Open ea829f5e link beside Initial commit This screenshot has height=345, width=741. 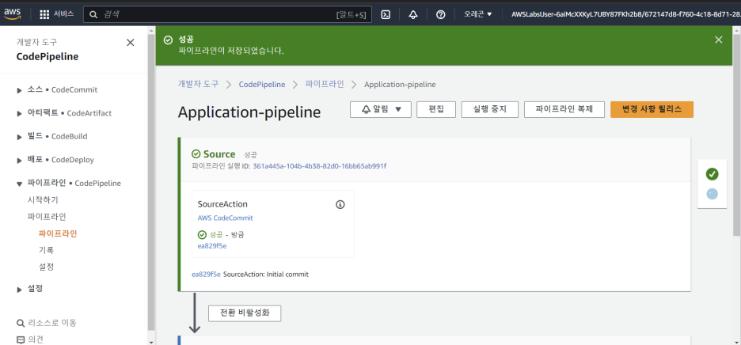click(206, 274)
